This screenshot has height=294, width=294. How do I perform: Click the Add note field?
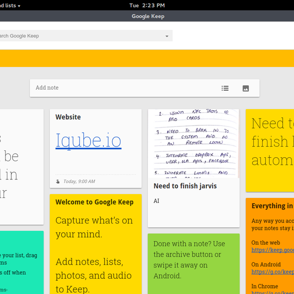(122, 88)
